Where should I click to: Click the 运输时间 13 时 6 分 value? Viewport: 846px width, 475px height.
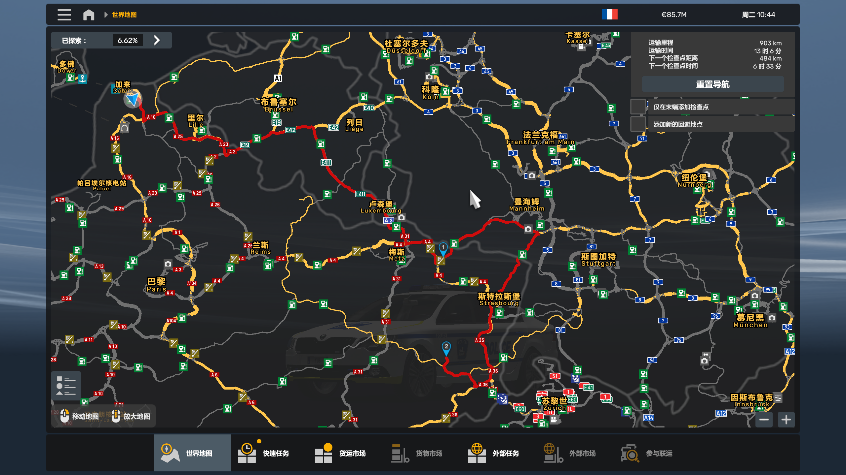[767, 51]
